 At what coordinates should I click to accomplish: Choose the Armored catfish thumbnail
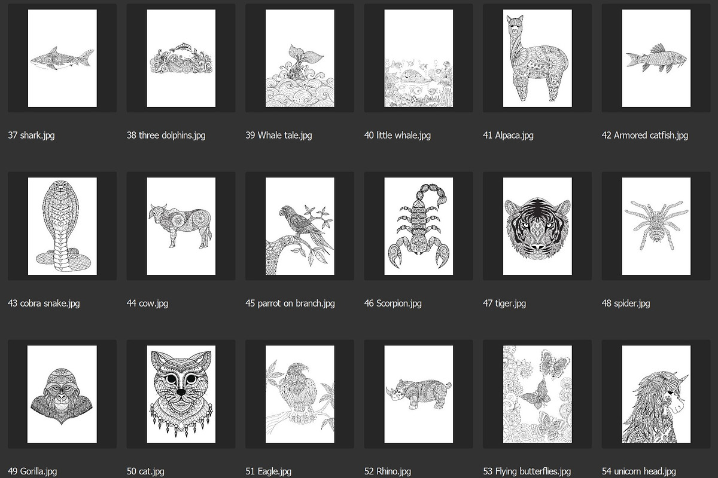tap(656, 59)
